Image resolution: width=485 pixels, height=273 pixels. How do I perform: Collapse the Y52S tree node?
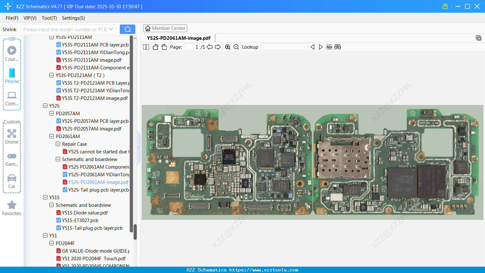(45, 106)
